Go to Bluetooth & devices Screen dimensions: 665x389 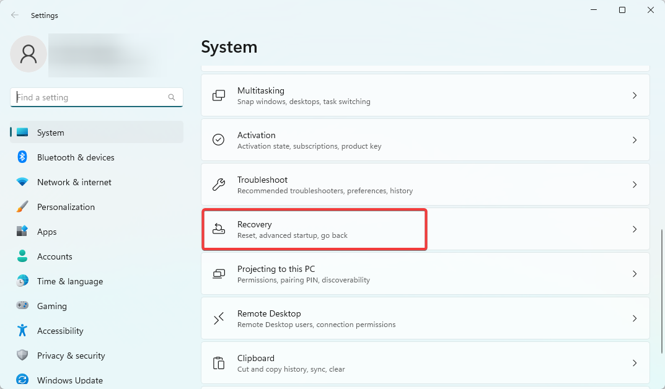[x=97, y=157]
